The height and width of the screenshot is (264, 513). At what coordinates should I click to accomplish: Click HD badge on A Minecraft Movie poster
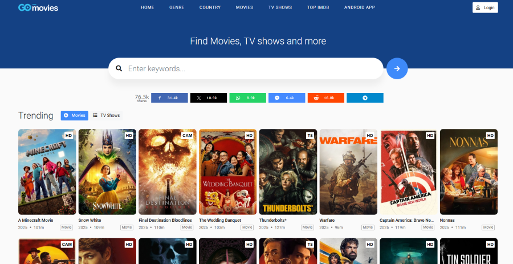coord(68,136)
